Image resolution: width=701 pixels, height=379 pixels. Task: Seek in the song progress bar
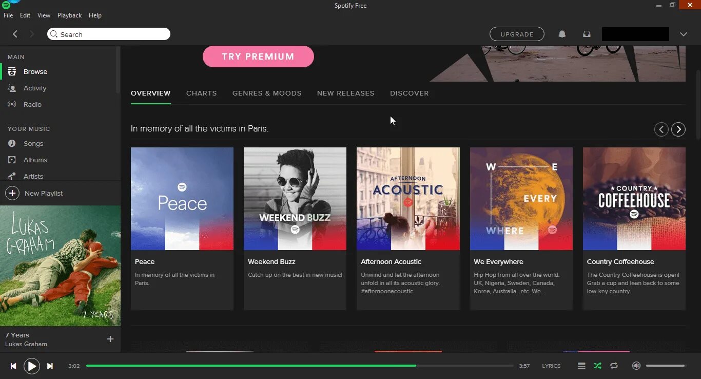click(x=300, y=366)
